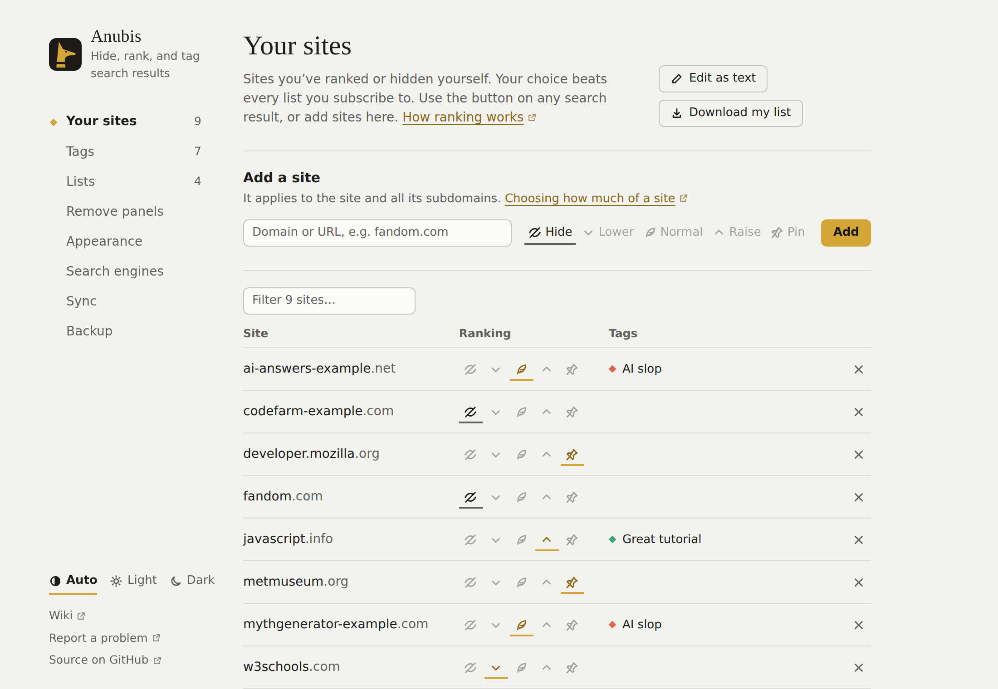Select Pin ranking for new site
The image size is (998, 689).
point(788,232)
